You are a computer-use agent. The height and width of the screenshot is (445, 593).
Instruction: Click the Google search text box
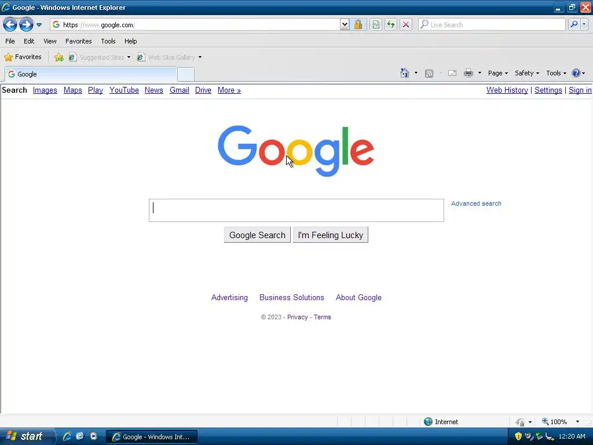point(296,210)
